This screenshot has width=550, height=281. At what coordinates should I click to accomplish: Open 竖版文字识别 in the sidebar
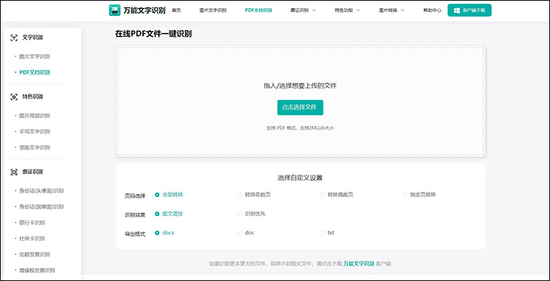pyautogui.click(x=34, y=148)
